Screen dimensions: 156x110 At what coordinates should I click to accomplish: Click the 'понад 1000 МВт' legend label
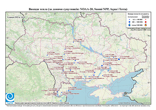coord(137,25)
